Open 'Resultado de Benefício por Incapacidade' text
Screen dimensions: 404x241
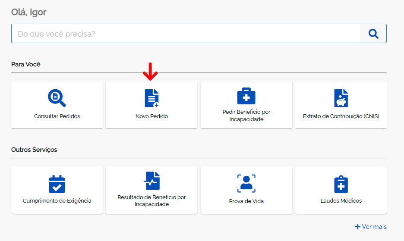(x=152, y=200)
